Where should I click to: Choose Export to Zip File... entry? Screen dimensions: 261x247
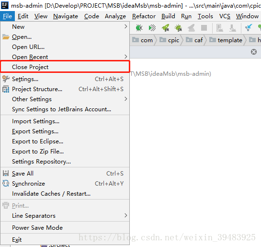[x=65, y=152]
